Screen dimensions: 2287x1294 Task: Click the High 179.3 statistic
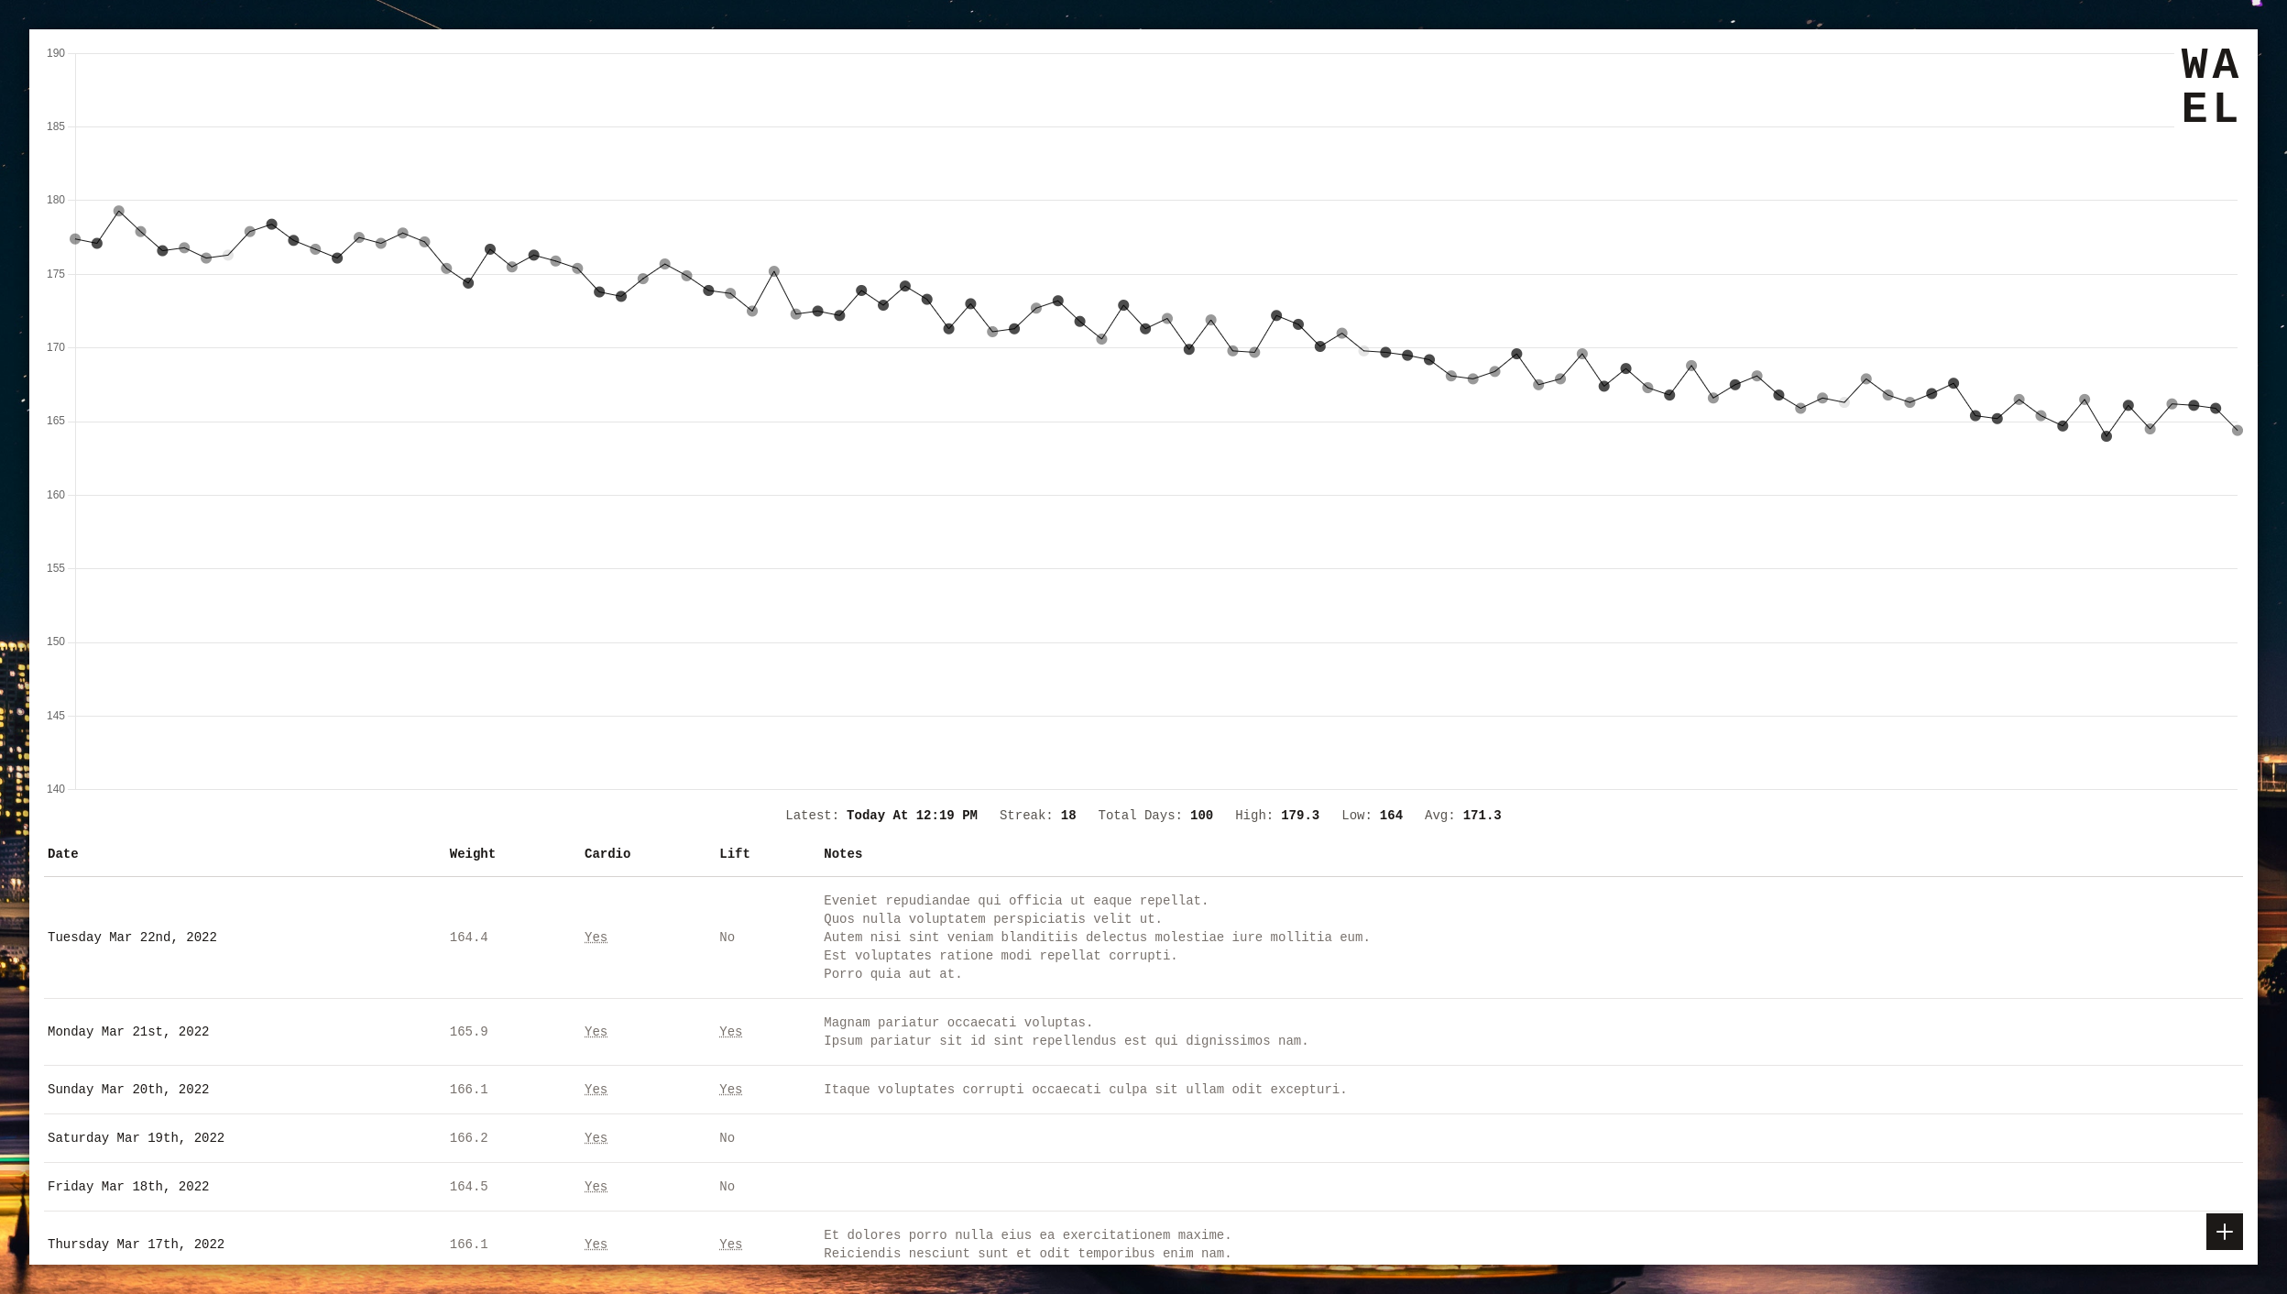pos(1276,815)
